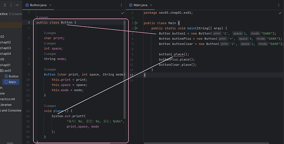Screen dimensions: 284x144
Task: Select the 's and Consoles' node in the project tree
Action: click(x=11, y=111)
